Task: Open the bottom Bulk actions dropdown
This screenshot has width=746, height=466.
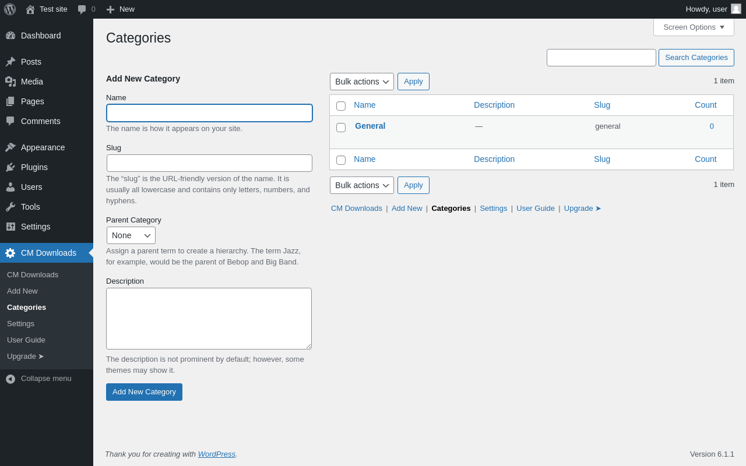Action: 362,185
